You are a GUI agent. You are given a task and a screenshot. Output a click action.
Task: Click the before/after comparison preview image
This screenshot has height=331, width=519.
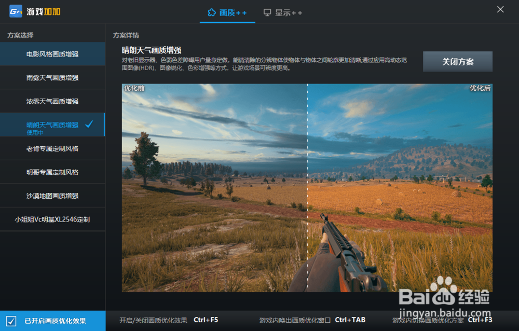(x=307, y=188)
